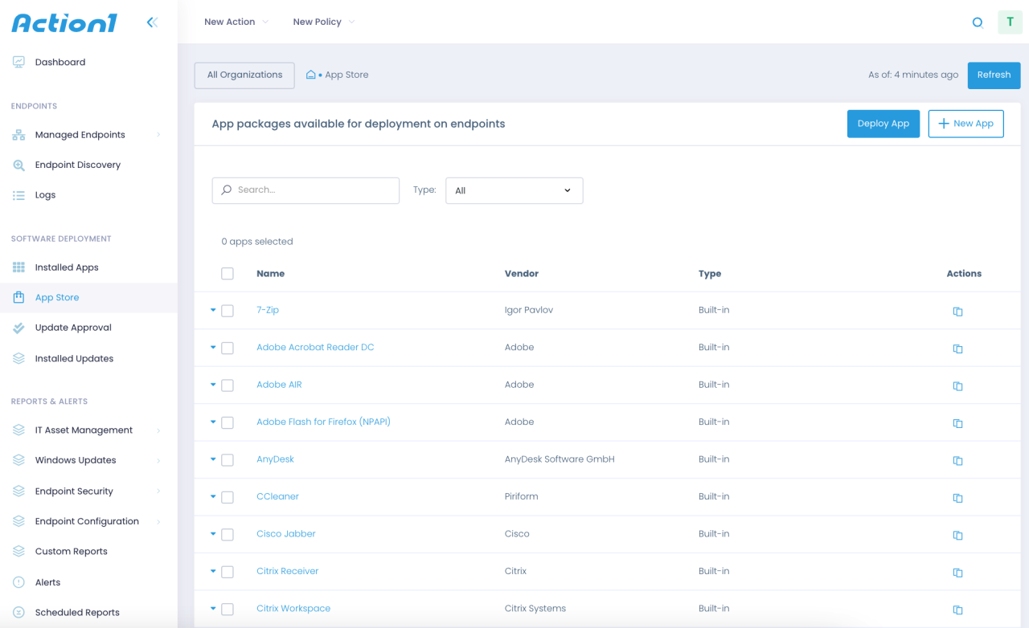Focus the app Search field

tap(305, 190)
